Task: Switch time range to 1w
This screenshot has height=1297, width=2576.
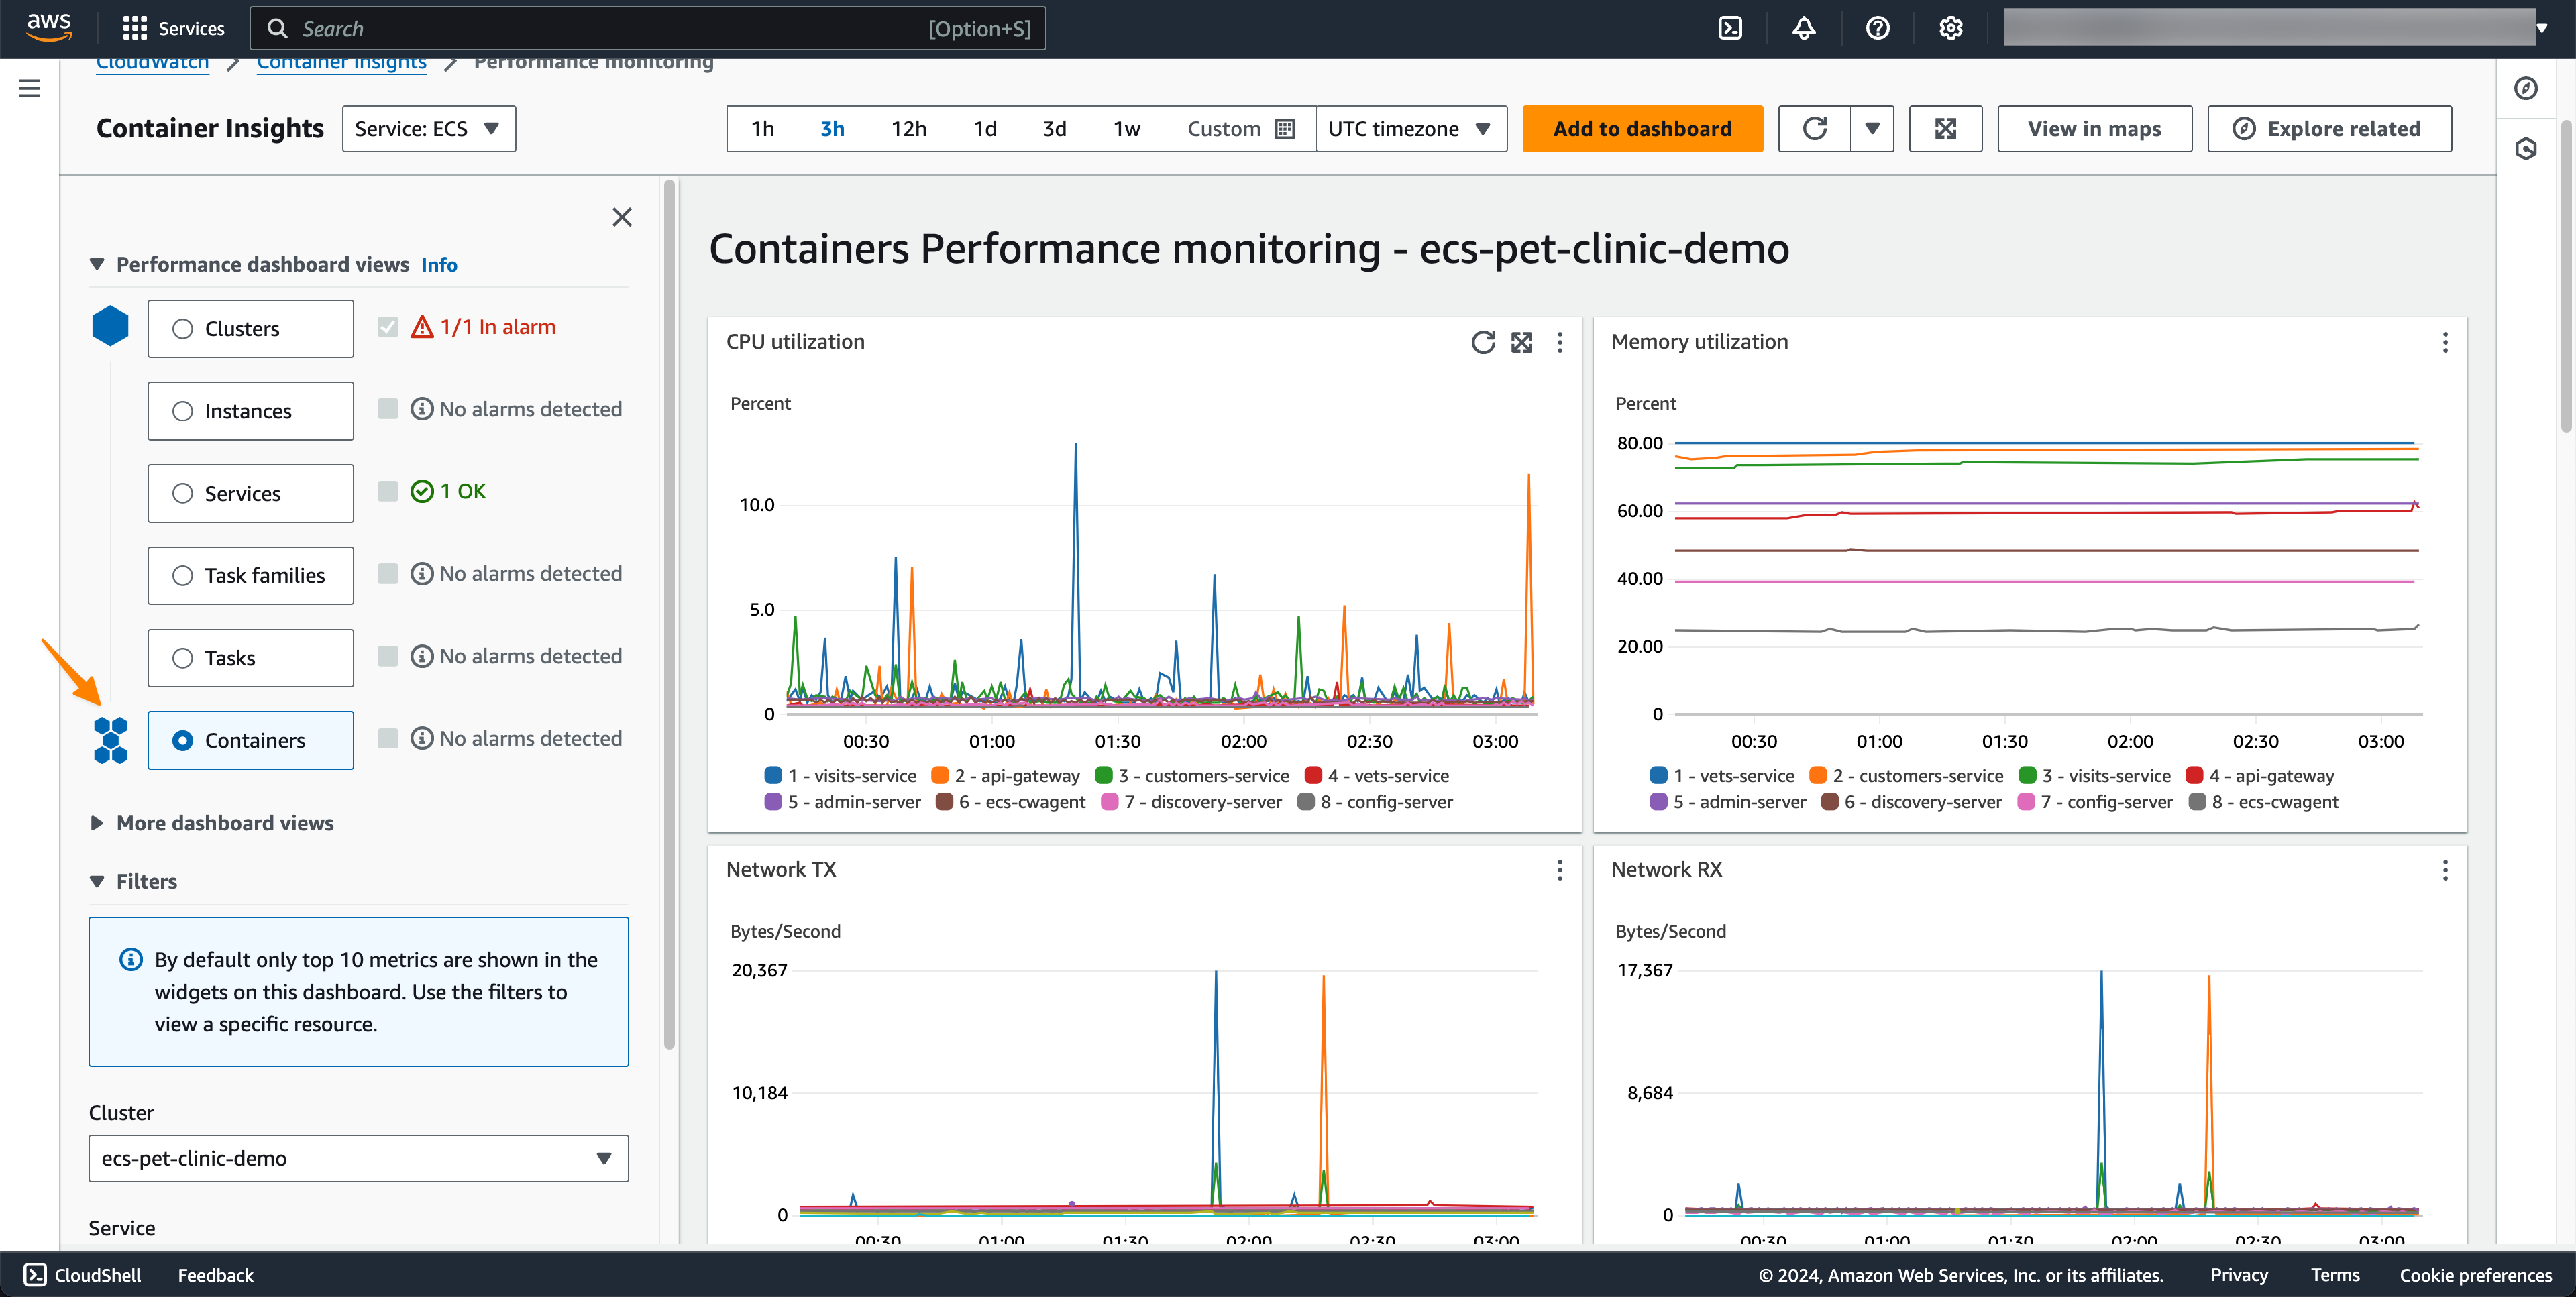Action: pyautogui.click(x=1126, y=129)
